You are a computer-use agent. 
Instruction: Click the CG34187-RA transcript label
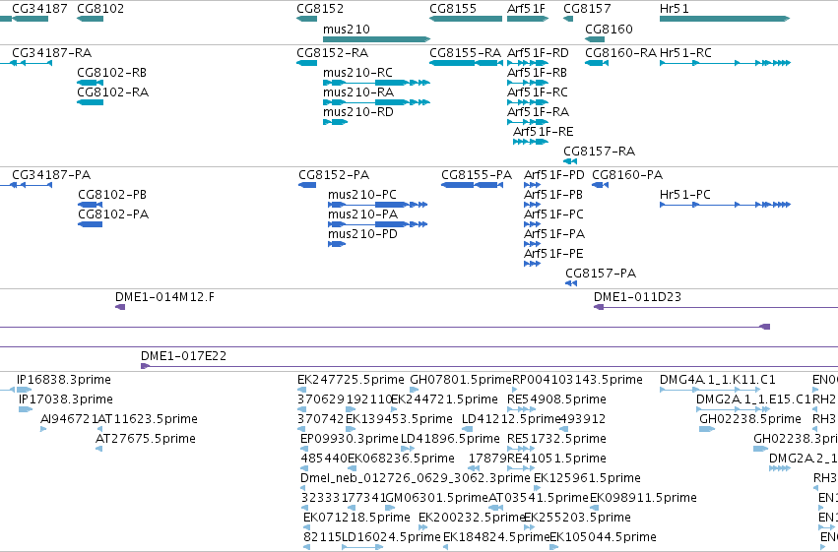pyautogui.click(x=52, y=53)
